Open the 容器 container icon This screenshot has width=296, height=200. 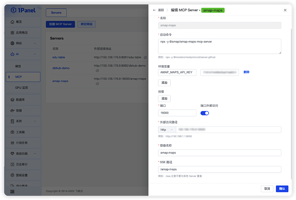(x=12, y=110)
